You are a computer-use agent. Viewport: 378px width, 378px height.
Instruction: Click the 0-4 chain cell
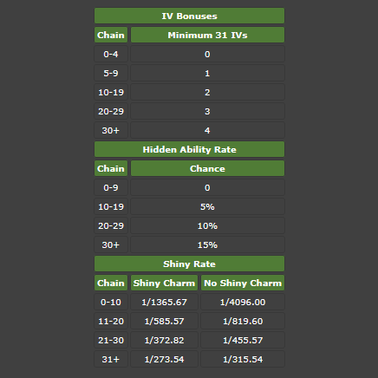coord(111,54)
